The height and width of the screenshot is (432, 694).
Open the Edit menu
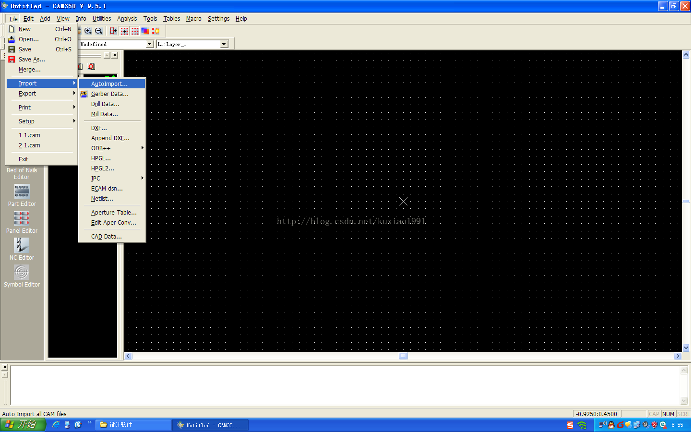point(29,19)
